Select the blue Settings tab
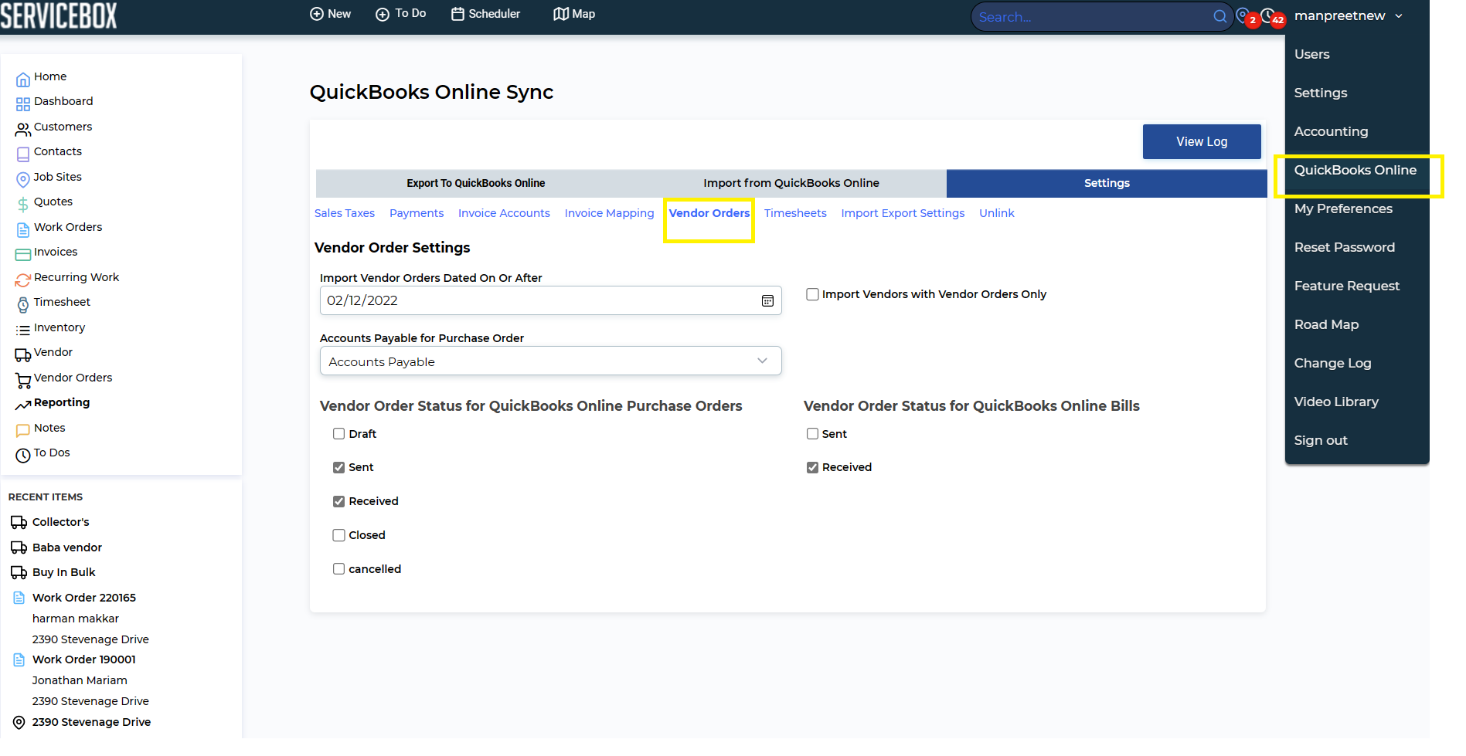The height and width of the screenshot is (756, 1466). 1107,183
